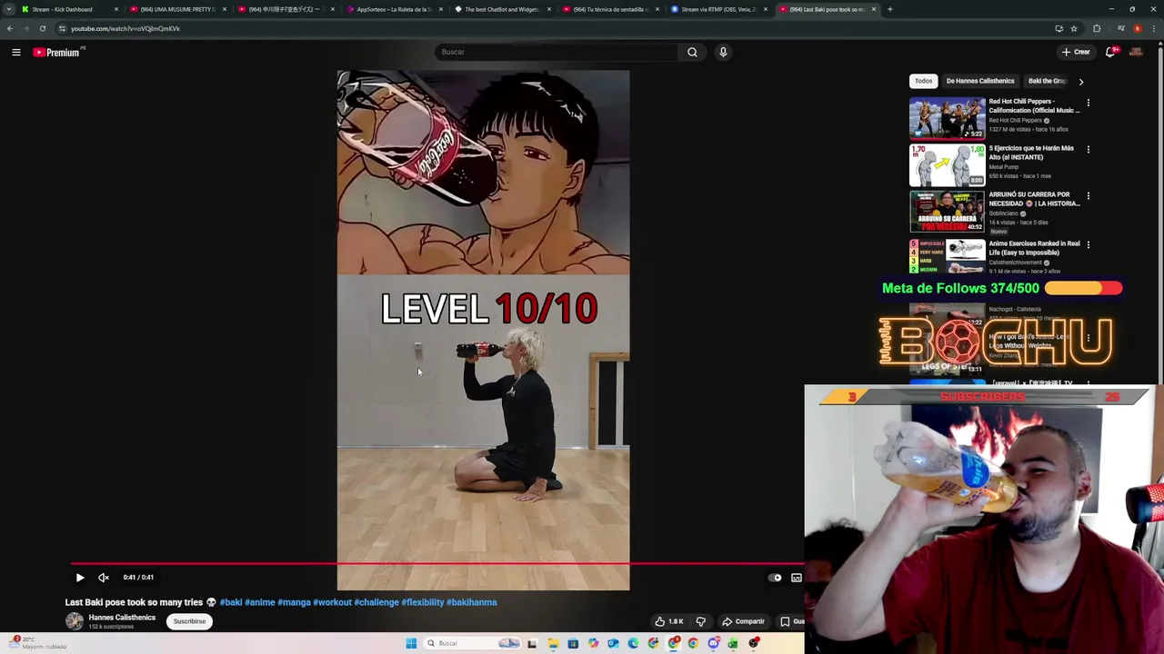Open the #anime hashtag

pyautogui.click(x=260, y=602)
